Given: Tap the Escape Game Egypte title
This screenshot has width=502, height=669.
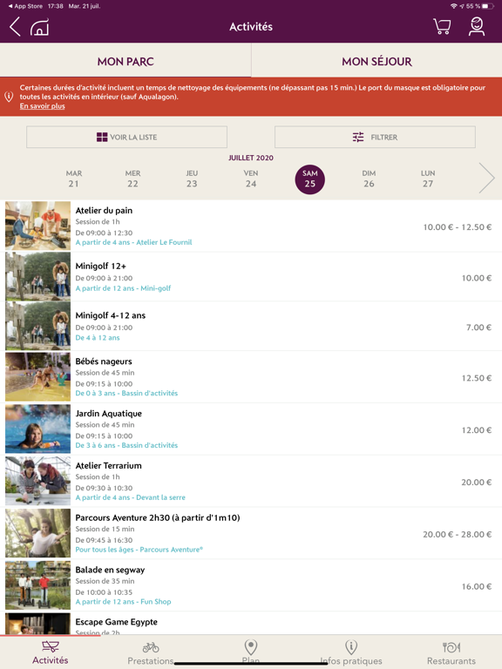Looking at the screenshot, I should pyautogui.click(x=117, y=622).
